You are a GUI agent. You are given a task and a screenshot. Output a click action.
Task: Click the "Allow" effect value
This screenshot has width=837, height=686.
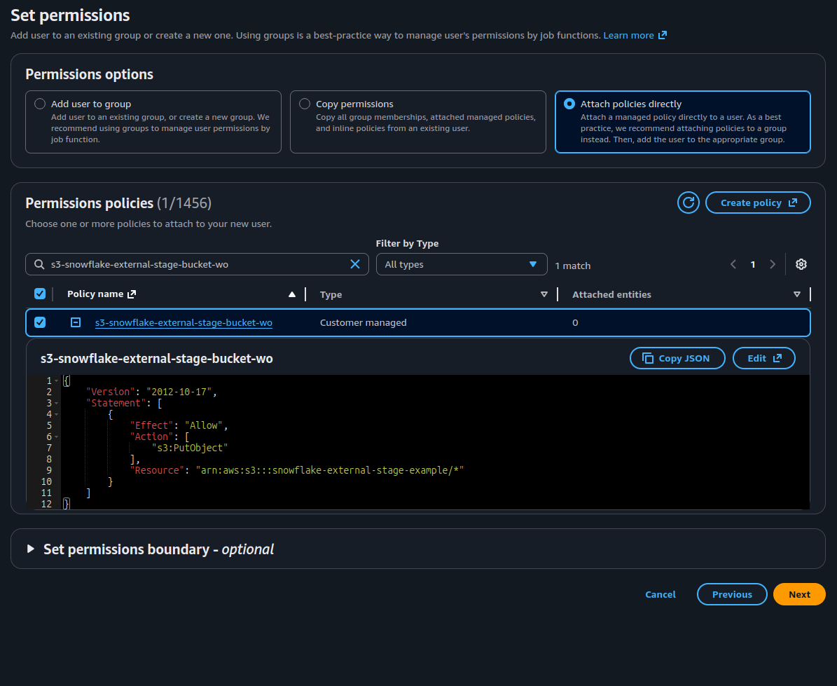[x=204, y=425]
